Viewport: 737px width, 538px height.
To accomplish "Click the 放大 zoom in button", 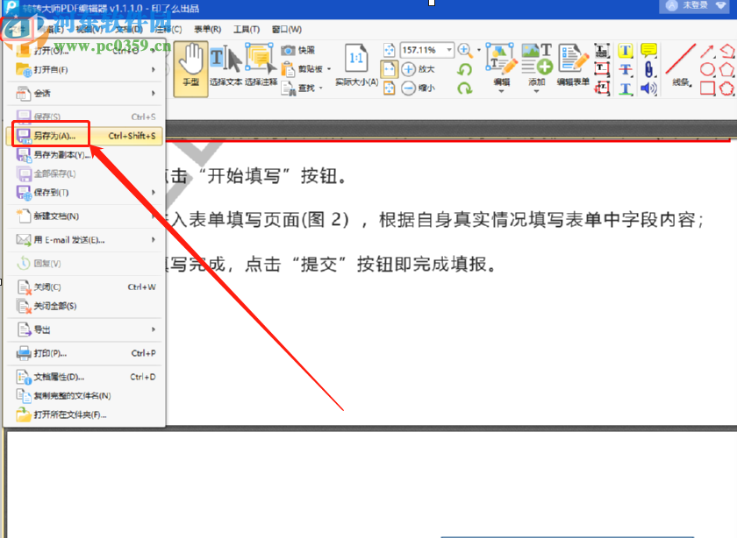I will [x=408, y=70].
